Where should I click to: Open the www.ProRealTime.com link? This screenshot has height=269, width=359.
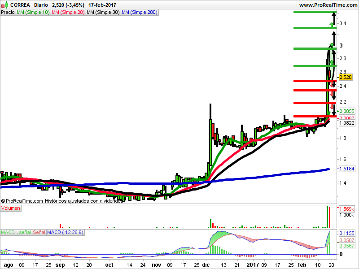pos(328,5)
